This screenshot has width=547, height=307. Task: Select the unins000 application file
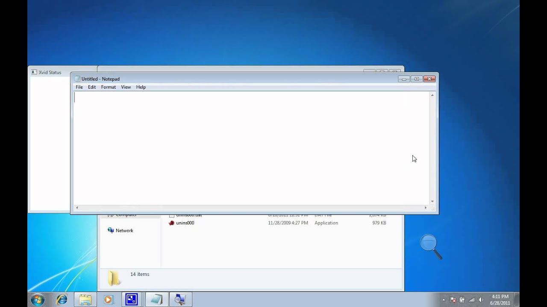(x=185, y=223)
